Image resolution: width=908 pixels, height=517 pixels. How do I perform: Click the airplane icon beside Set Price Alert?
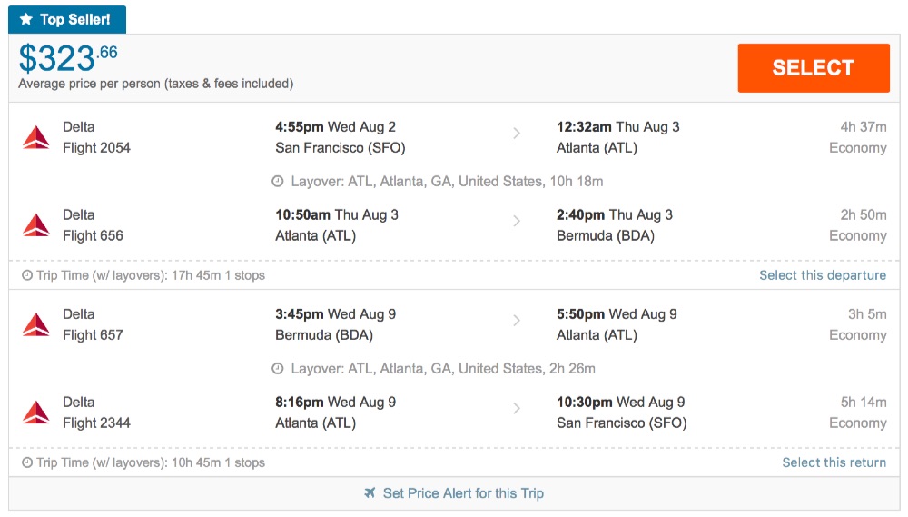tap(370, 493)
